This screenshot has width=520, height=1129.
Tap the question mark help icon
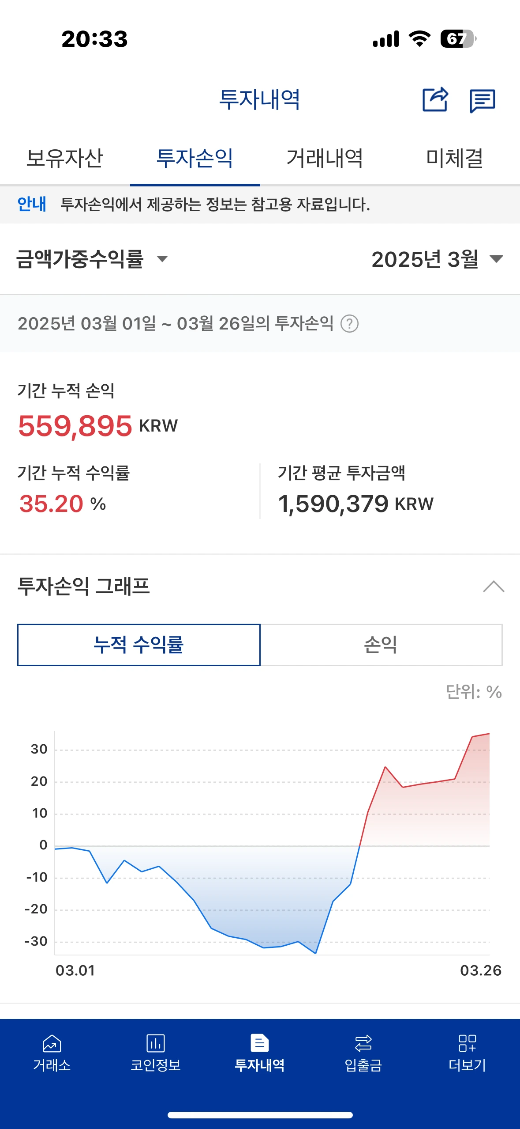click(349, 324)
